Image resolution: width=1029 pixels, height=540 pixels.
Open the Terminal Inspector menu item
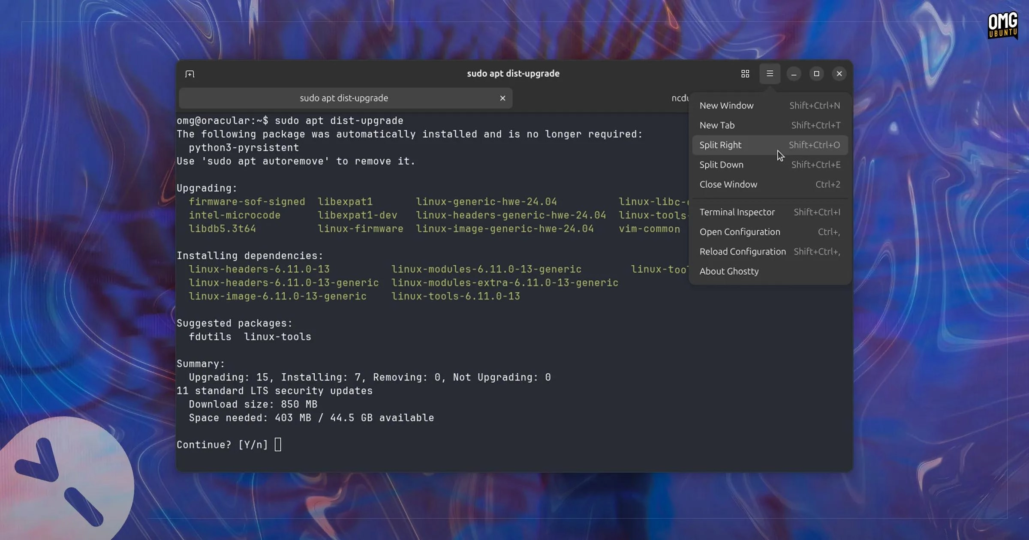[770, 212]
